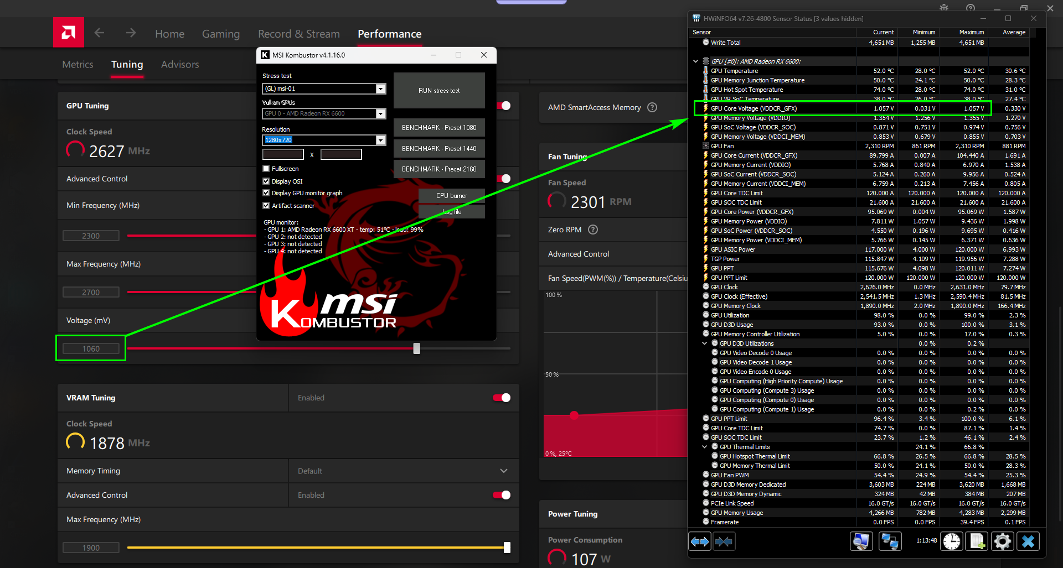The height and width of the screenshot is (568, 1063).
Task: Click the HWiNFO64 title bar icon
Action: 696,18
